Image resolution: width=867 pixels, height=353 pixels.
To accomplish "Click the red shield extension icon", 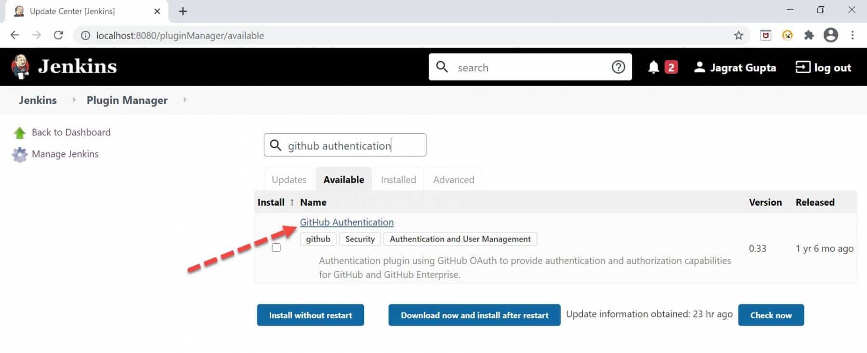I will pos(766,35).
